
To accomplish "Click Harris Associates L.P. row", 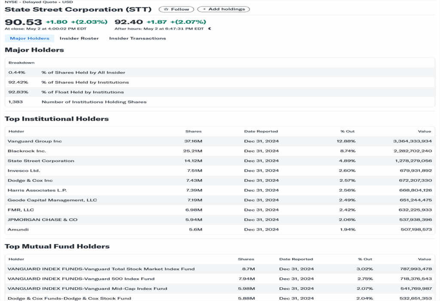I will [37, 190].
